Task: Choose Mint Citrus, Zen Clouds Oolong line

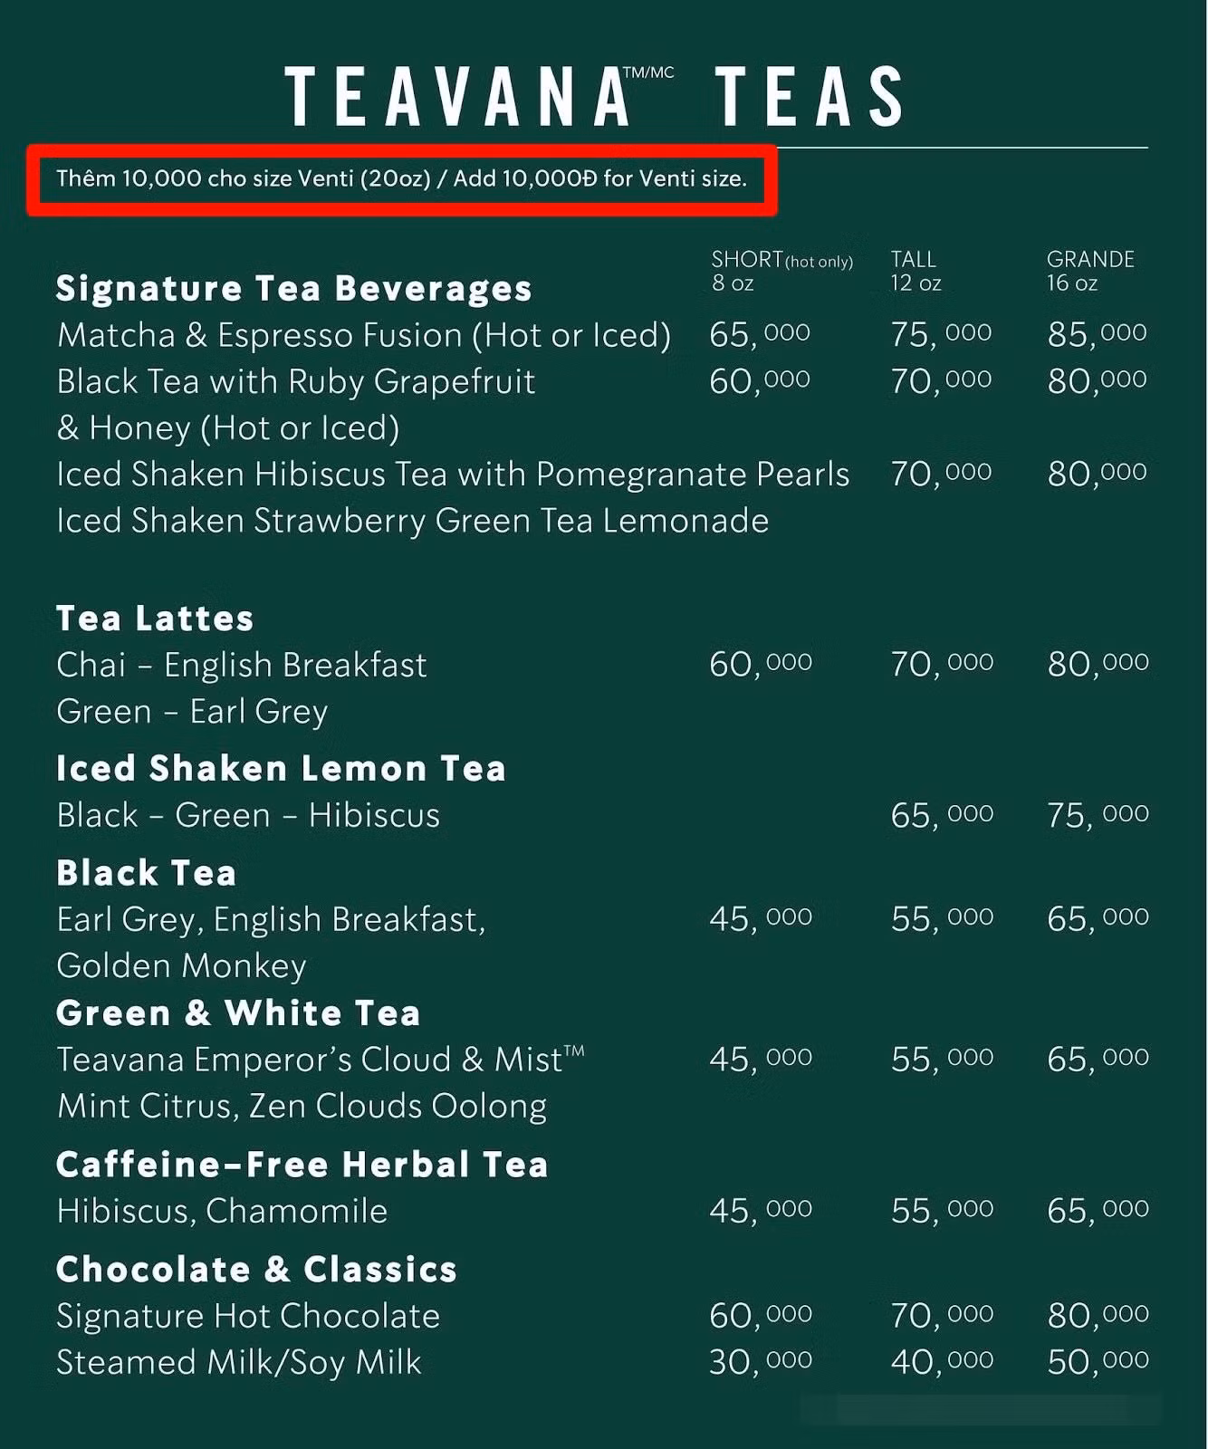Action: 302,1106
